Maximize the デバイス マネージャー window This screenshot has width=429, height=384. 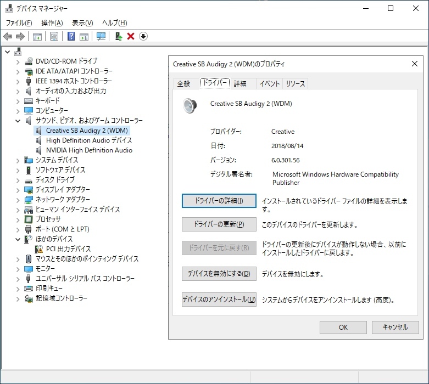391,8
